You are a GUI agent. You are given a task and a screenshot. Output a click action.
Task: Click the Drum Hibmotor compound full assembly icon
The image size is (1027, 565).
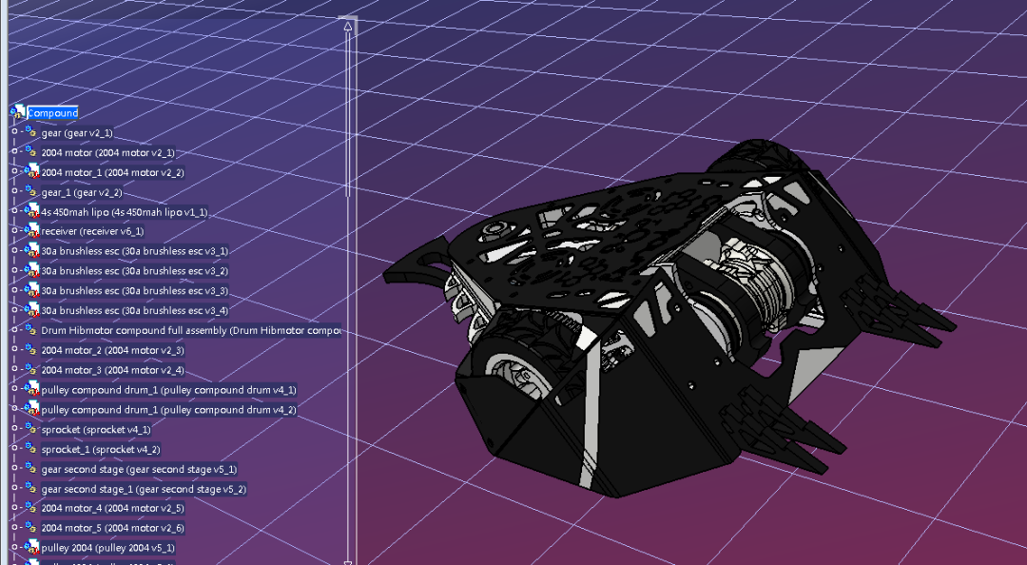point(30,330)
